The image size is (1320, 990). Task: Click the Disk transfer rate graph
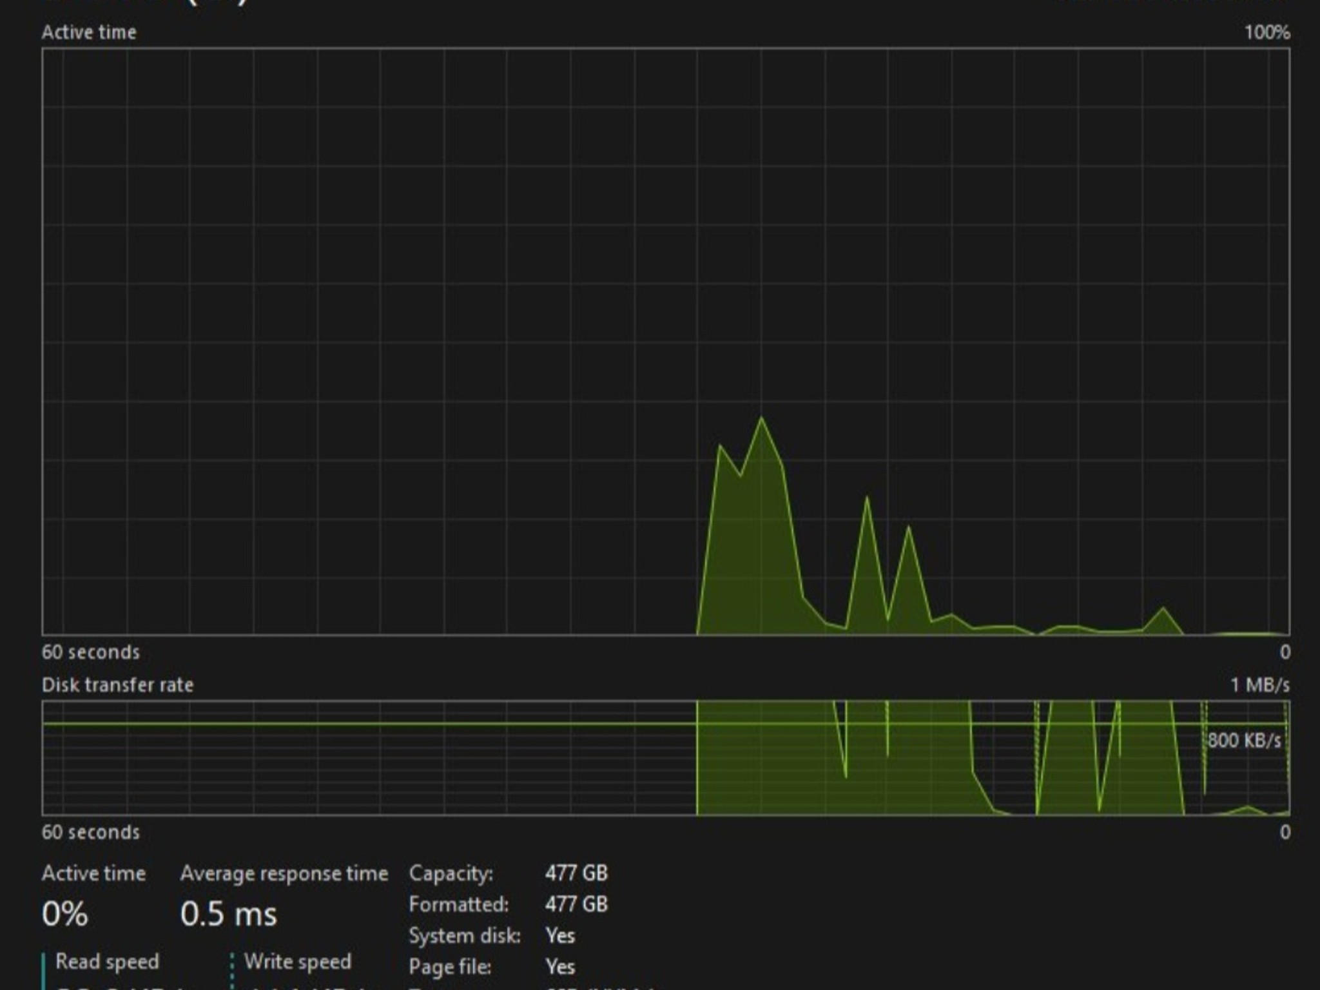[666, 758]
